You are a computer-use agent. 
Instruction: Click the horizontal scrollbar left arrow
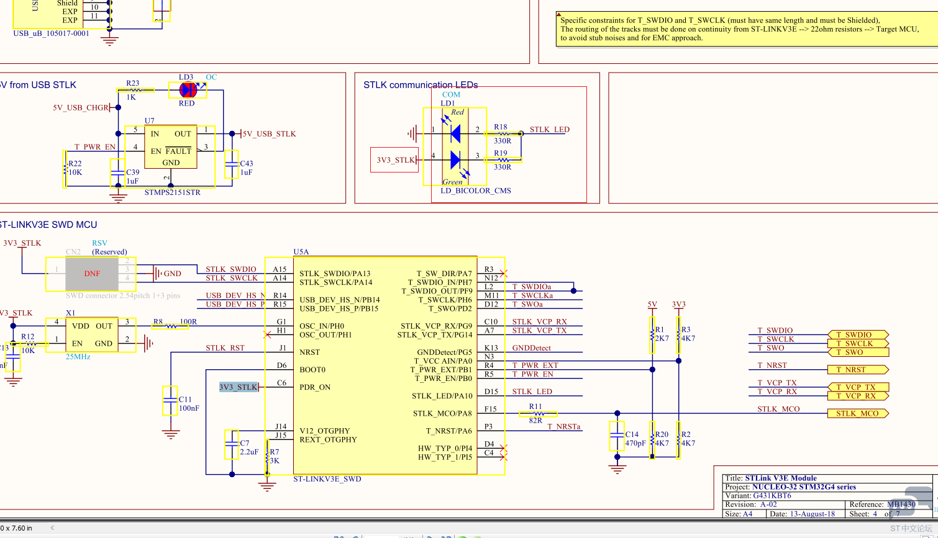52,528
